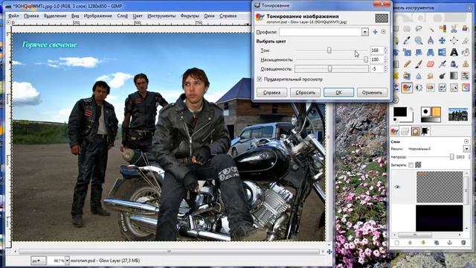Toggle lock alpha channel checker box

pyautogui.click(x=418, y=165)
